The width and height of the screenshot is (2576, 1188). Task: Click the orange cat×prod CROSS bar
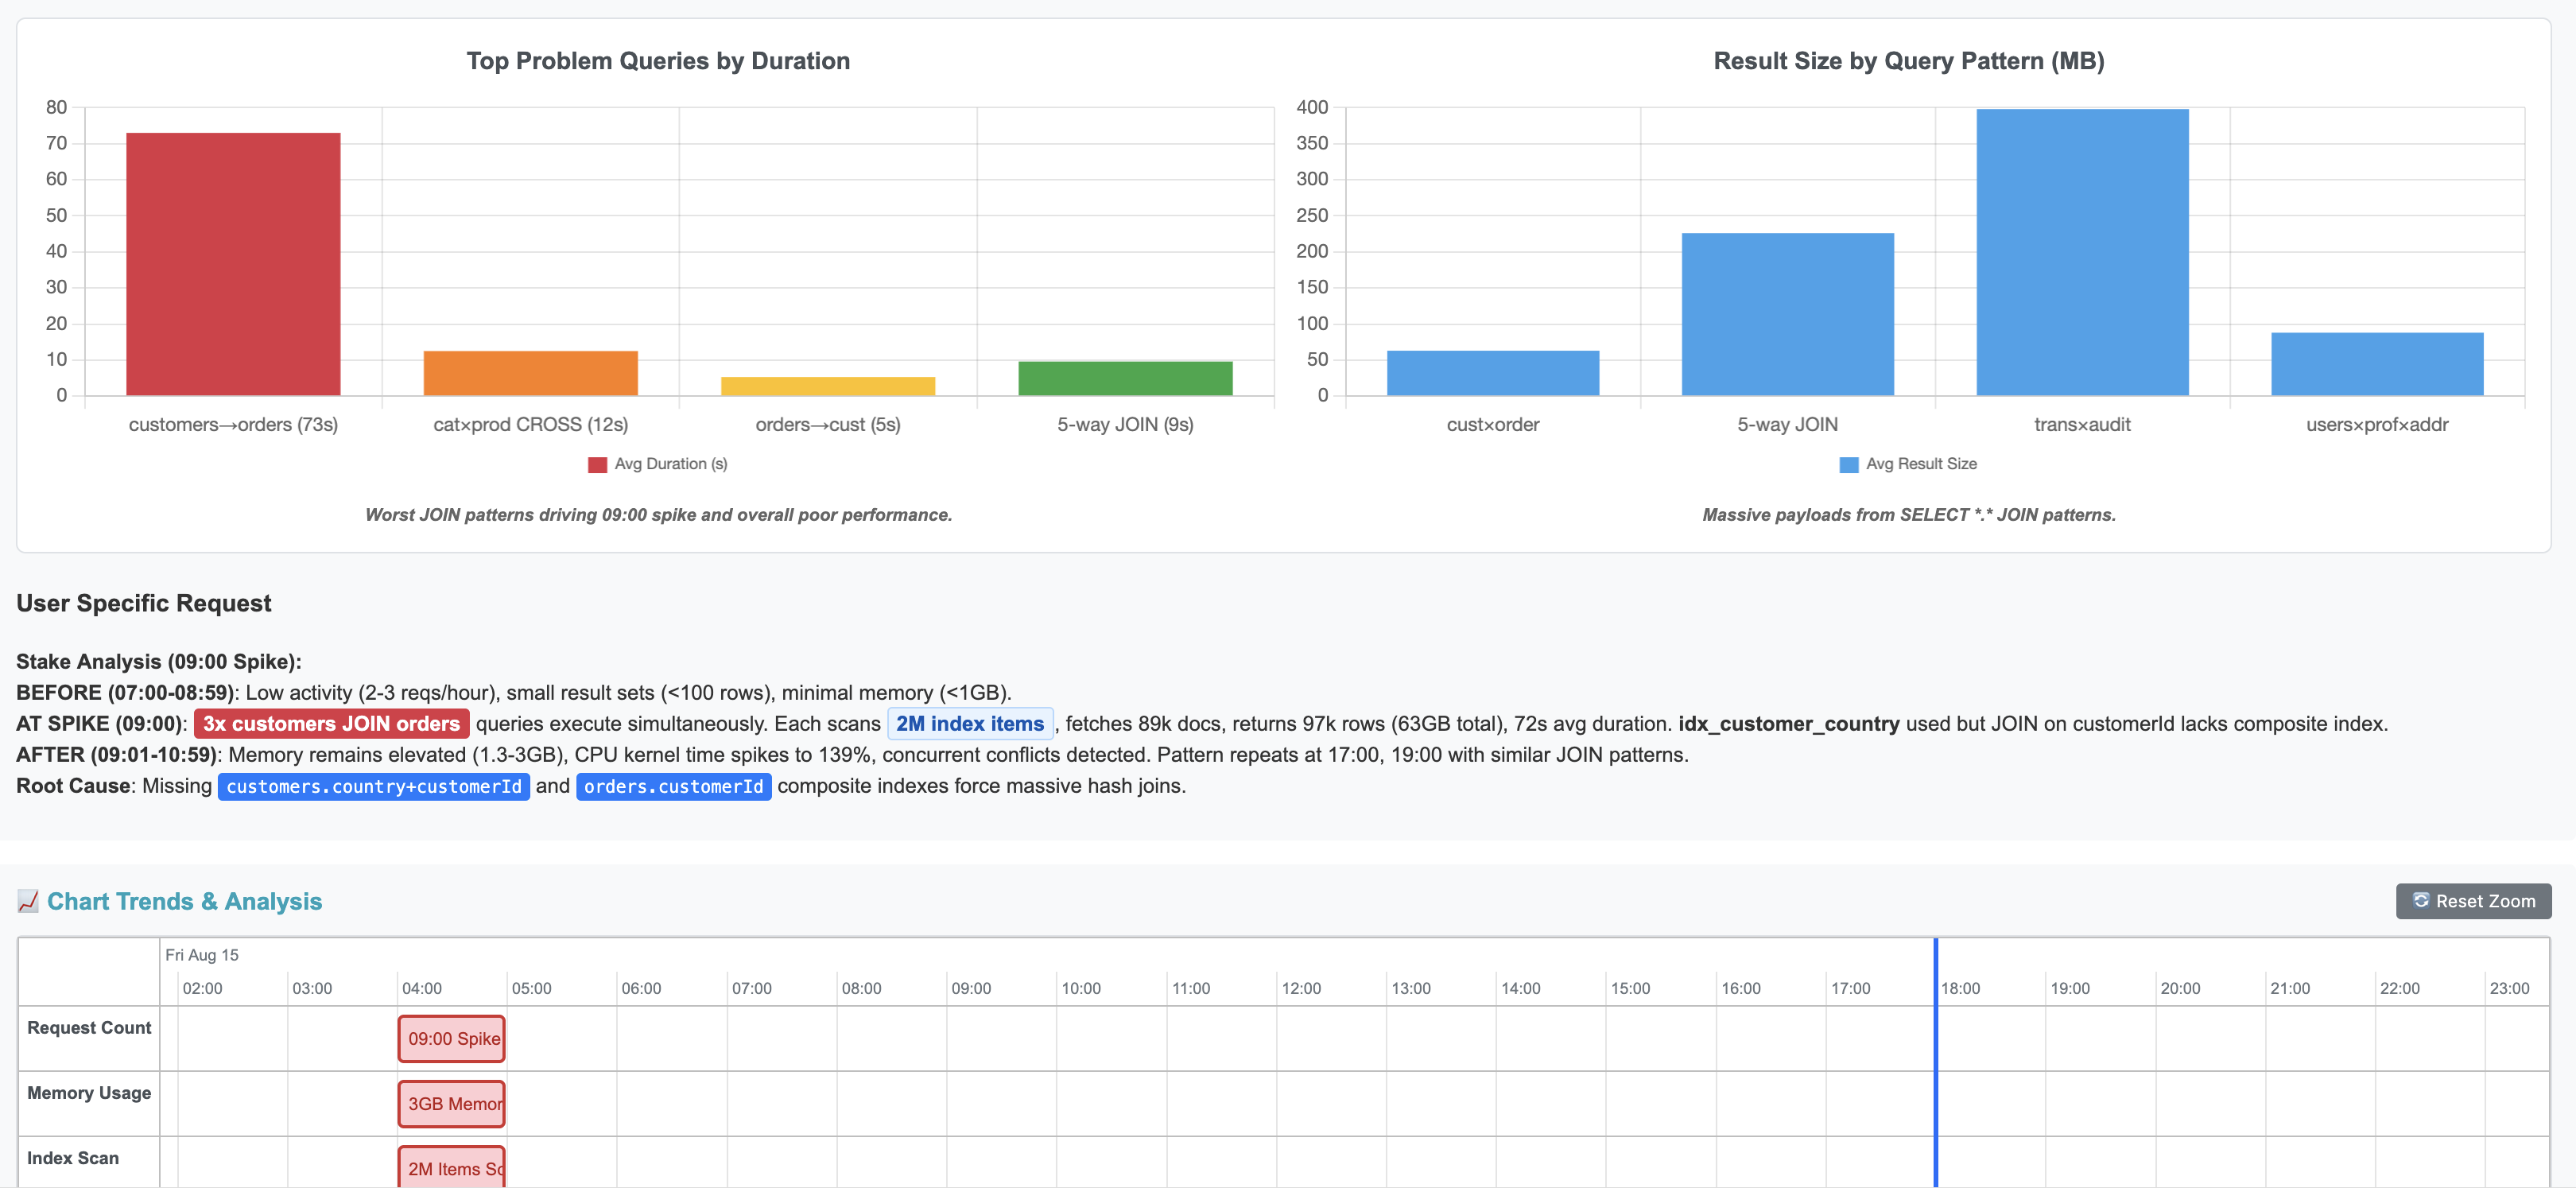pyautogui.click(x=530, y=373)
